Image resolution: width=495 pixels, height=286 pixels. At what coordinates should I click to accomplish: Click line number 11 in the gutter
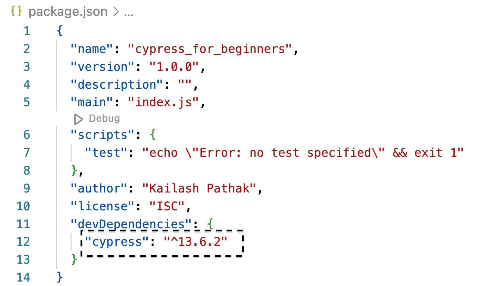23,224
